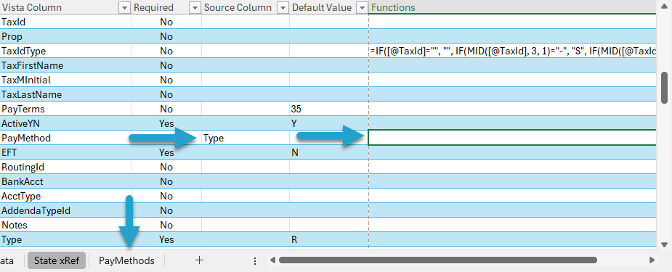
Task: Select the TaxId cell
Action: pos(65,22)
